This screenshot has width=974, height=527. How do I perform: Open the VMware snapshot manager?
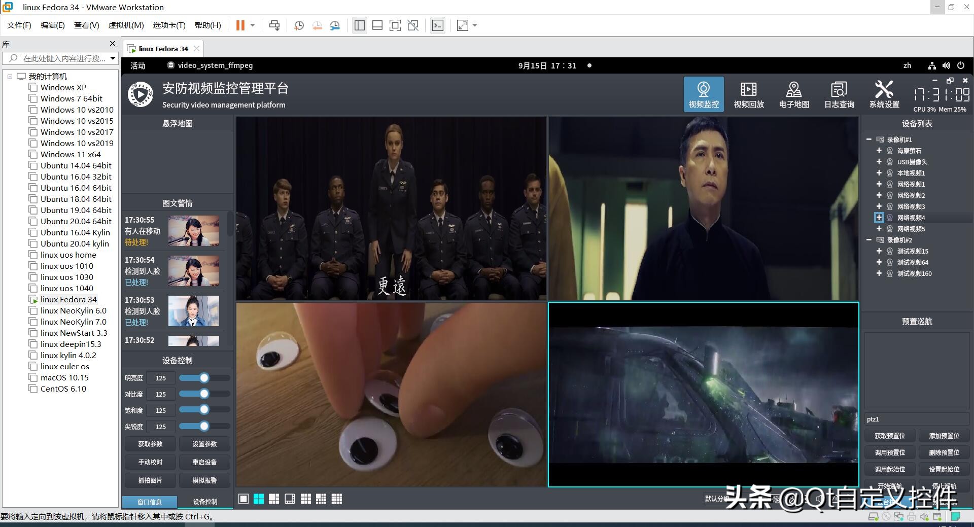click(x=335, y=25)
